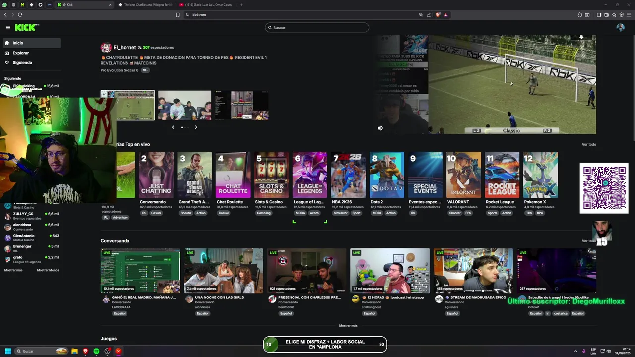The width and height of the screenshot is (635, 357).
Task: Open the Kick hamburger sidebar menu
Action: pyautogui.click(x=8, y=28)
